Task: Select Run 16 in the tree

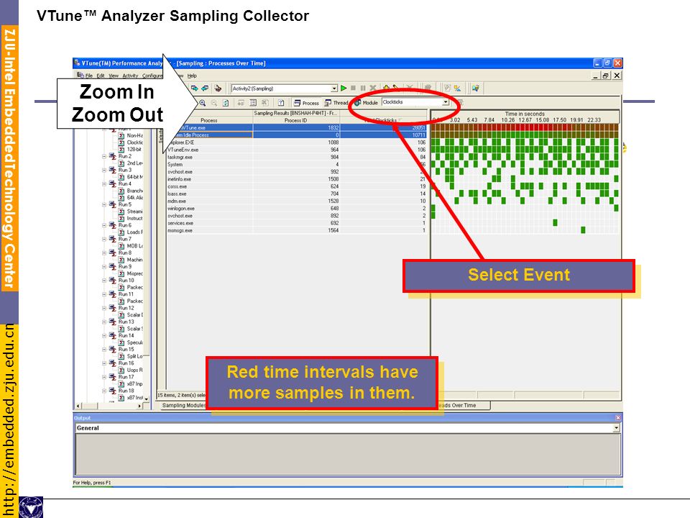Action: [x=126, y=363]
